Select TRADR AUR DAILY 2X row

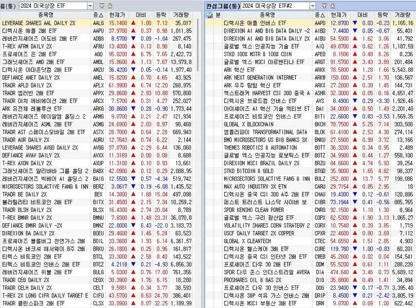coord(97,140)
